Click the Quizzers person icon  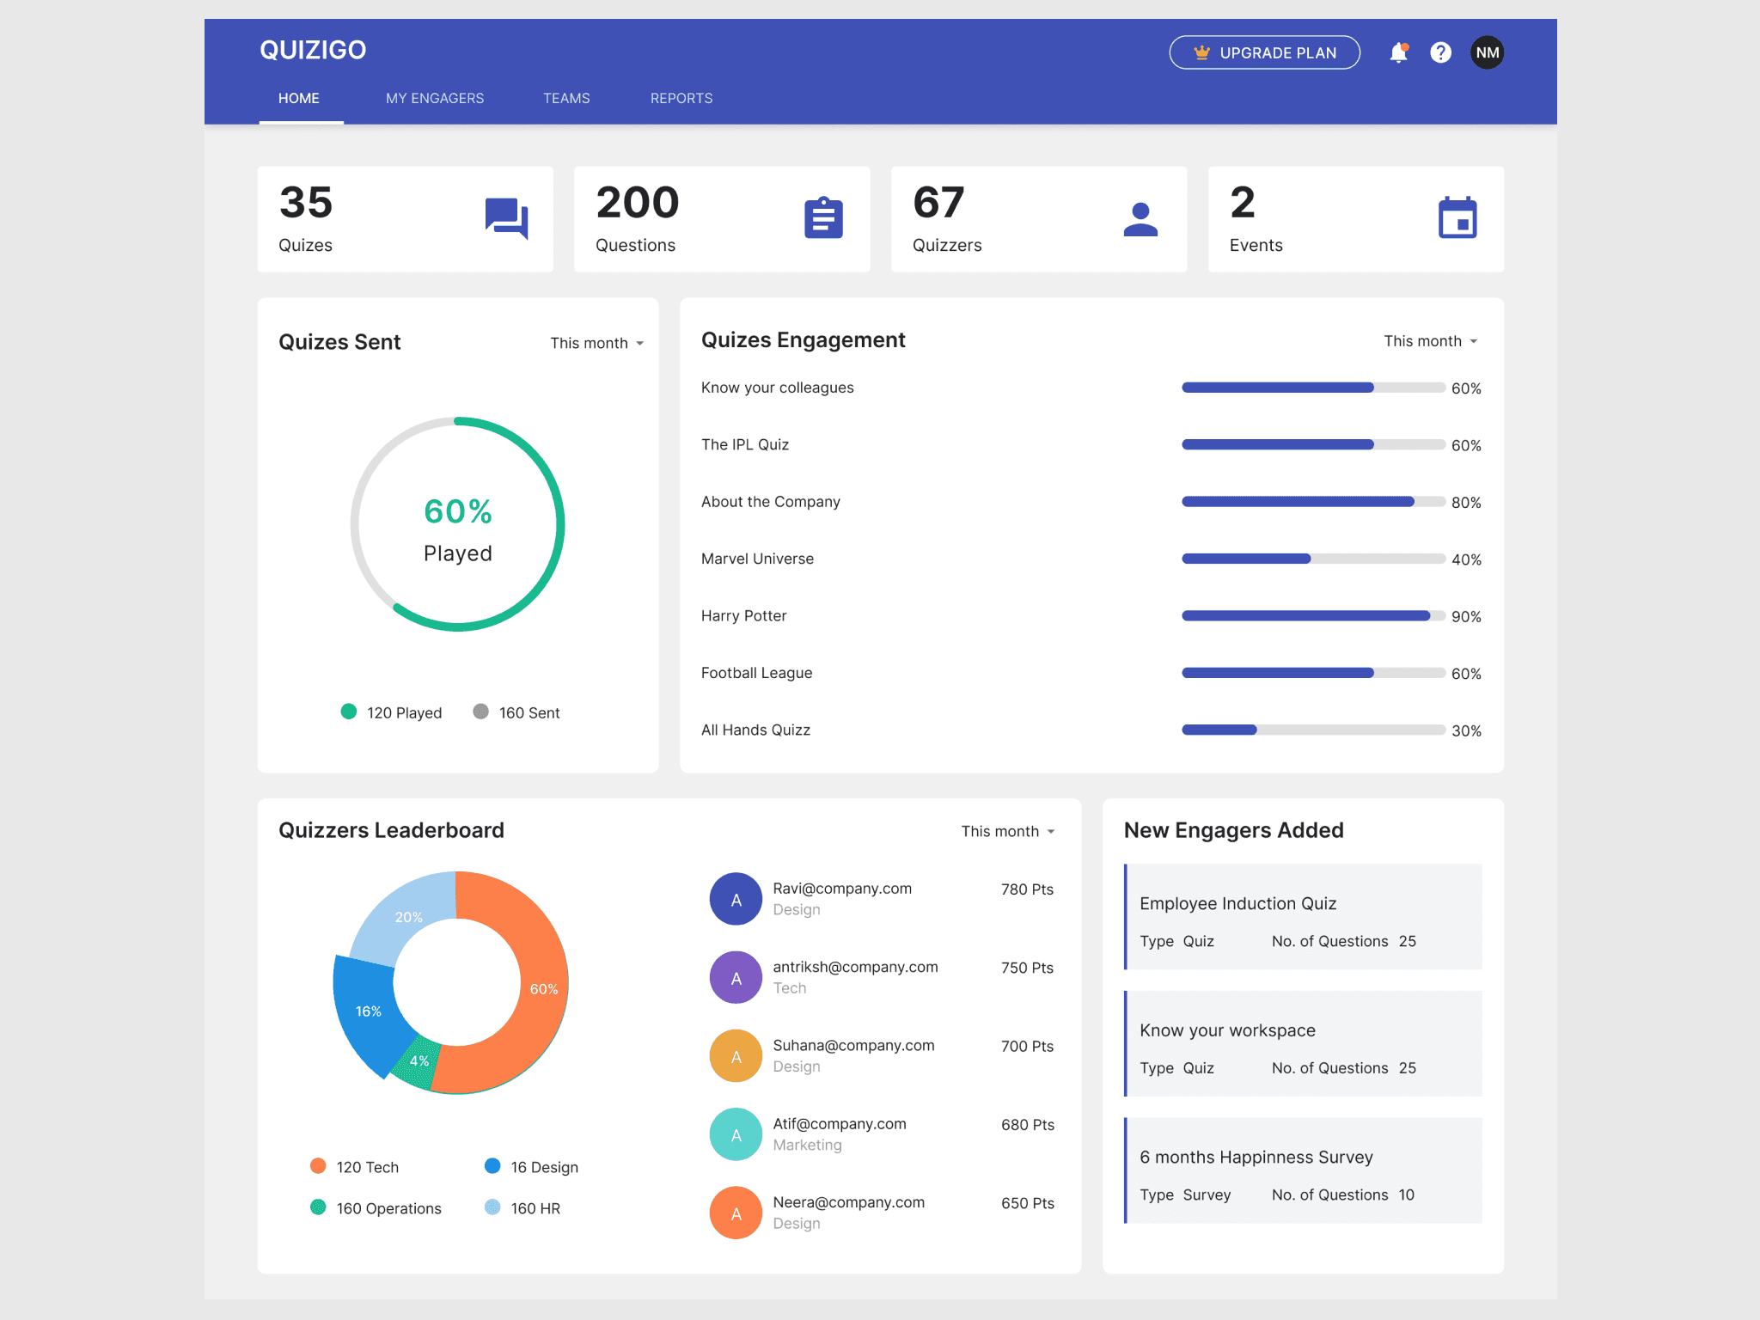coord(1140,219)
